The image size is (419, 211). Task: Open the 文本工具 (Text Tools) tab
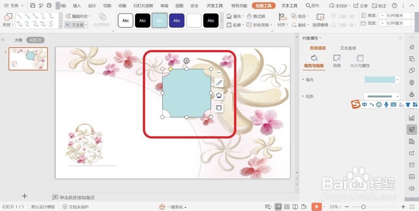pos(290,5)
